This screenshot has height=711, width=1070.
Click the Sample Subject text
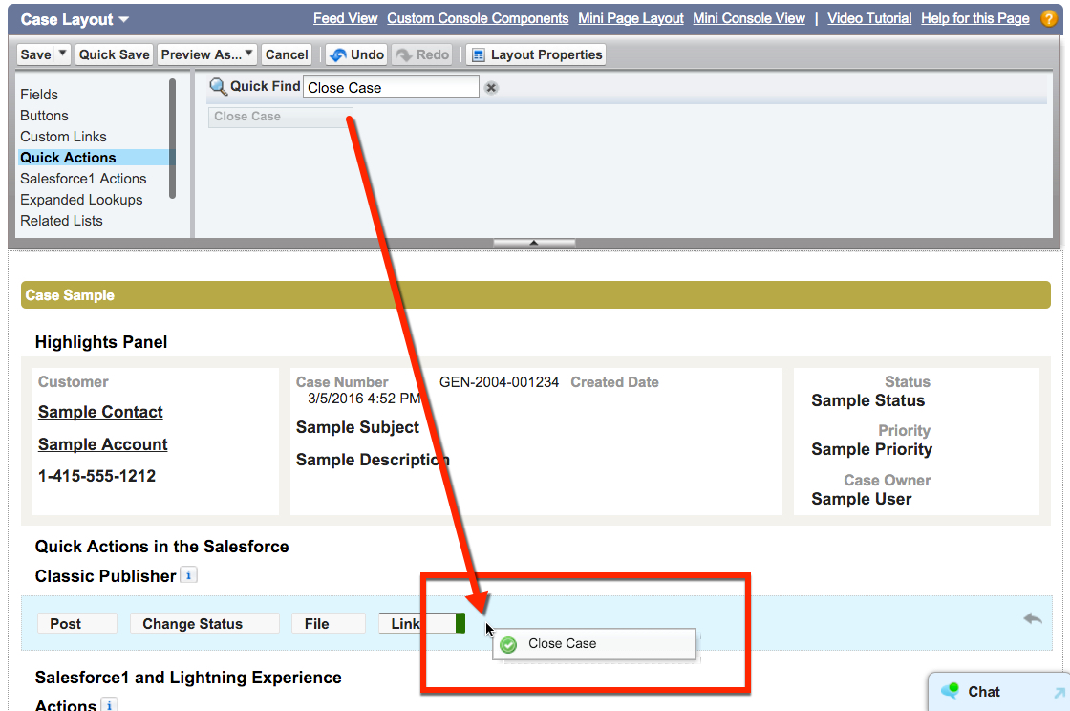(357, 427)
